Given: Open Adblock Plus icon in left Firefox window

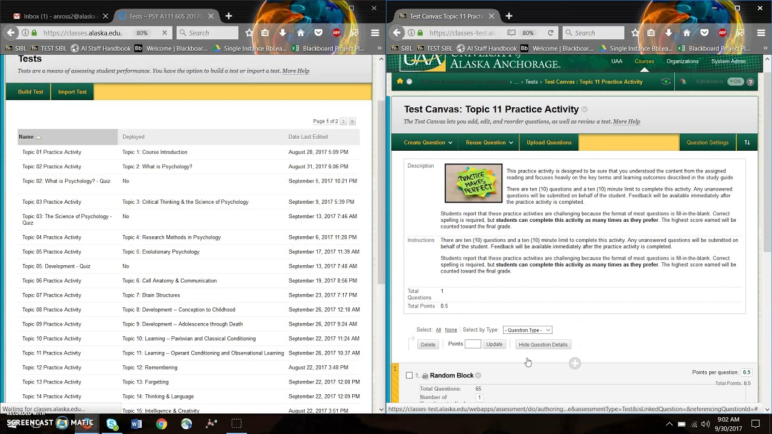Looking at the screenshot, I should point(336,33).
